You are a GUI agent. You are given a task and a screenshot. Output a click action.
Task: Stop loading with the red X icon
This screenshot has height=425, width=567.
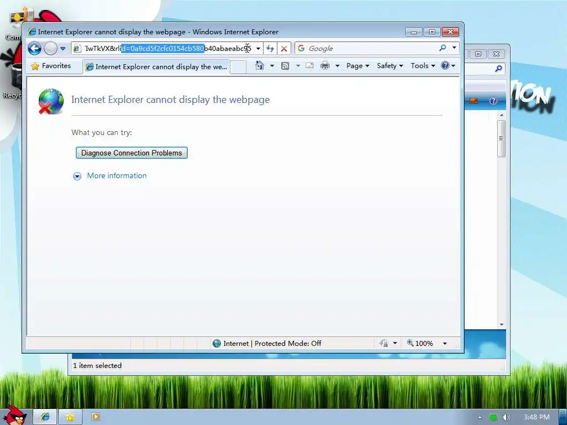pyautogui.click(x=284, y=49)
